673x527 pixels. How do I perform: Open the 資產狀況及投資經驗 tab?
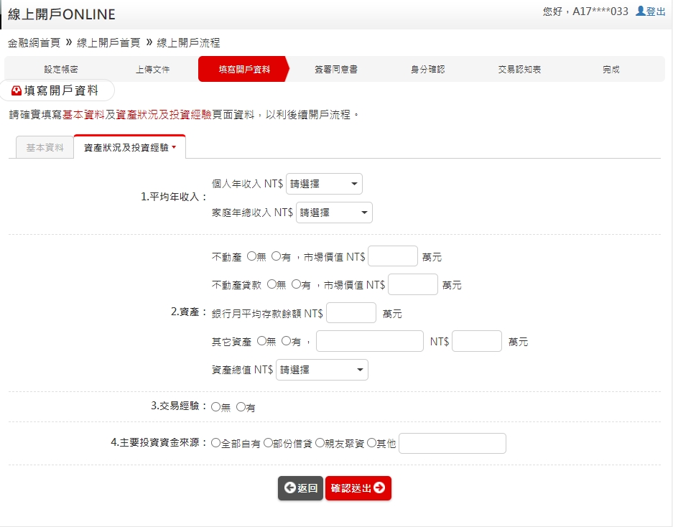(x=129, y=147)
